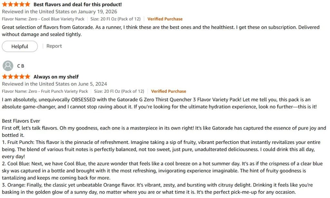The width and height of the screenshot is (330, 198).
Task: Click the "Reviewed on June 5, 2024" date line
Action: click(x=54, y=84)
